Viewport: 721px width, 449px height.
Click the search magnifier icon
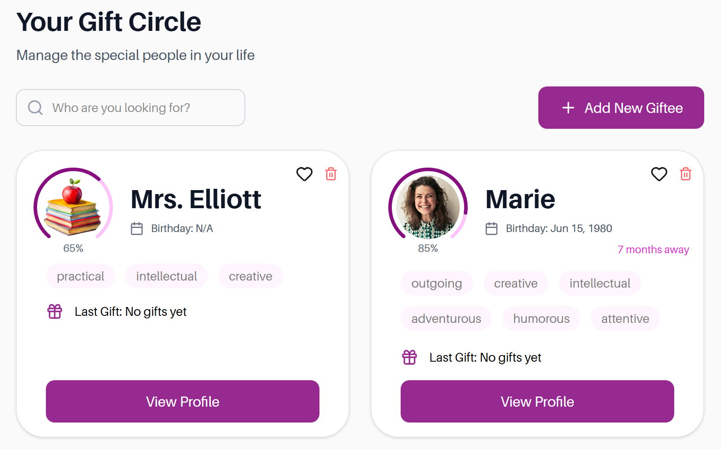click(35, 108)
